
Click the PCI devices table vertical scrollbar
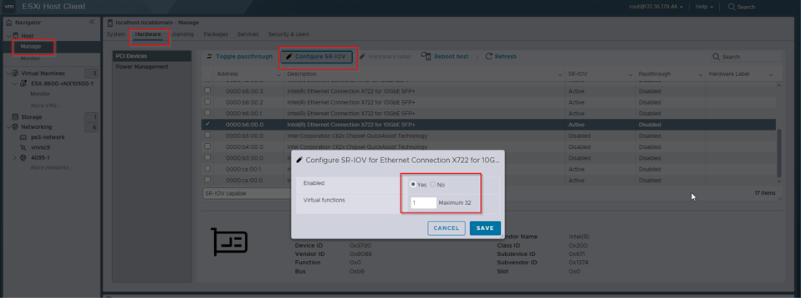point(779,153)
